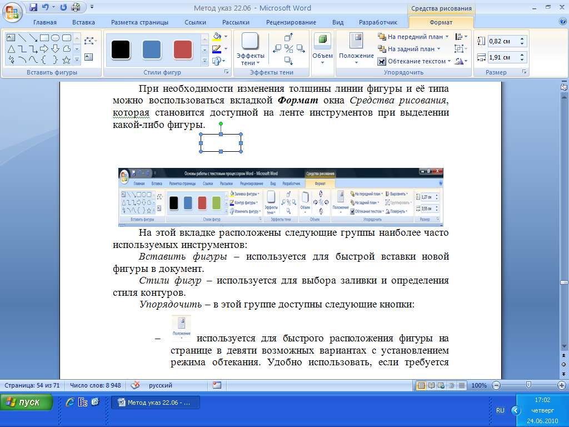Image resolution: width=569 pixels, height=427 pixels.
Task: Select the isosceles triangle shape
Action: click(x=11, y=49)
